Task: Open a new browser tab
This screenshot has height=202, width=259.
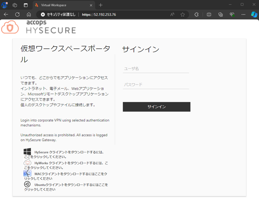Action: point(100,5)
